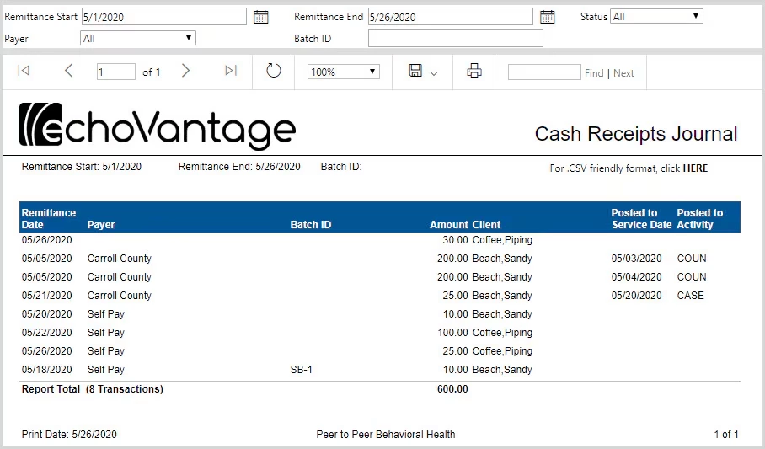Screen dimensions: 765x449
Task: Click the Batch ID column header
Action: (x=311, y=224)
